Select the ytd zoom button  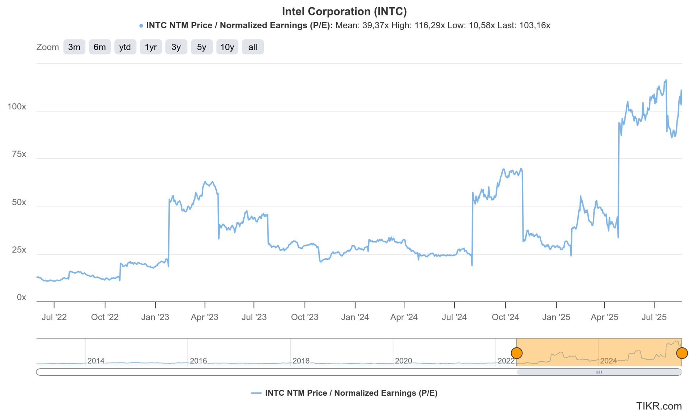click(125, 47)
